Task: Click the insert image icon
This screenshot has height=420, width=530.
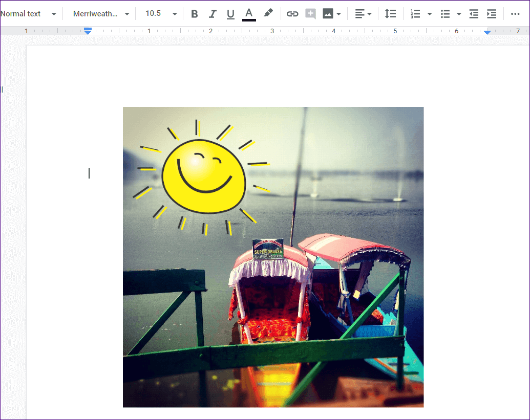Action: (x=328, y=14)
